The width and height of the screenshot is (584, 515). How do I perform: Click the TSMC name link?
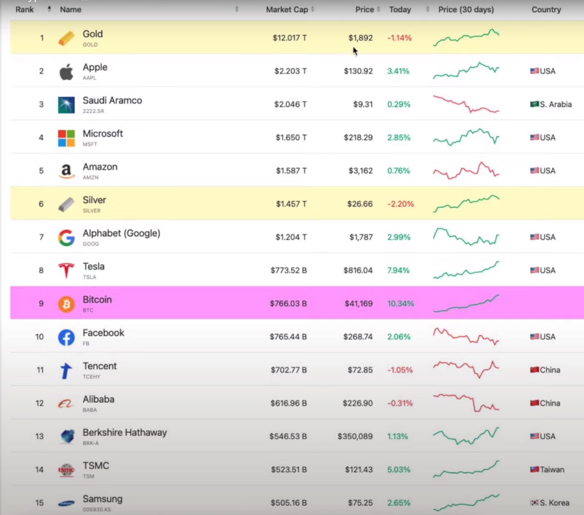click(x=96, y=466)
